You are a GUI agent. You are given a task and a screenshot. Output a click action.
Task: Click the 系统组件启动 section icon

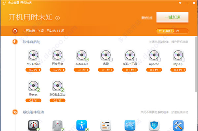[15, 112]
